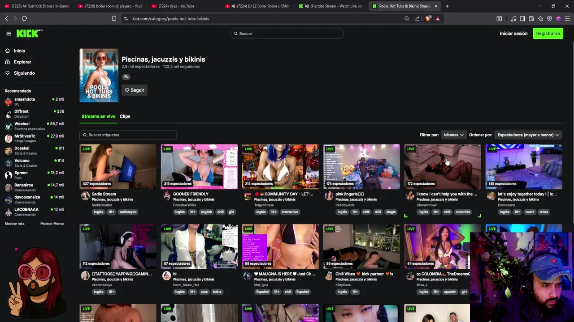Collapse list with Mostrar Menos
574x322 pixels.
[x=52, y=224]
